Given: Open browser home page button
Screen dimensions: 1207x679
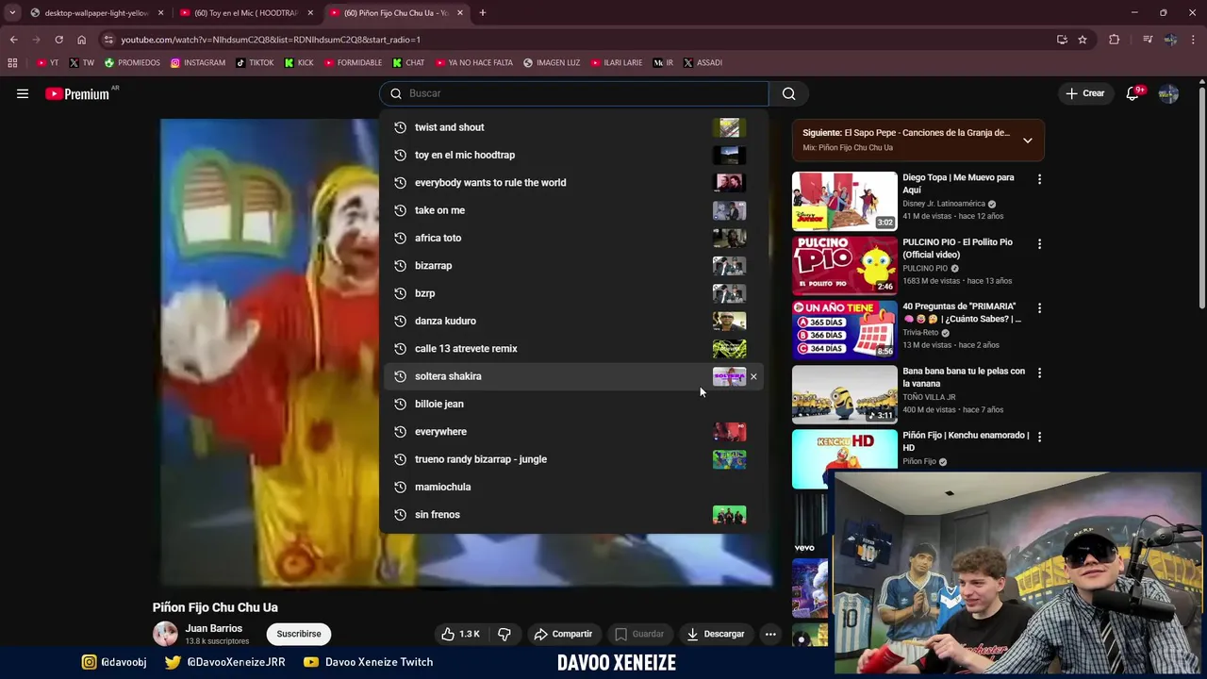Looking at the screenshot, I should [x=81, y=40].
